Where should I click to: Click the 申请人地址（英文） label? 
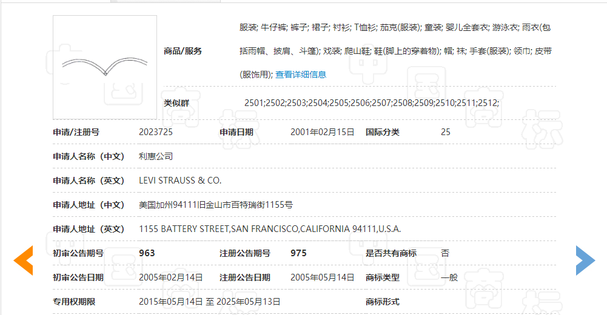click(89, 229)
